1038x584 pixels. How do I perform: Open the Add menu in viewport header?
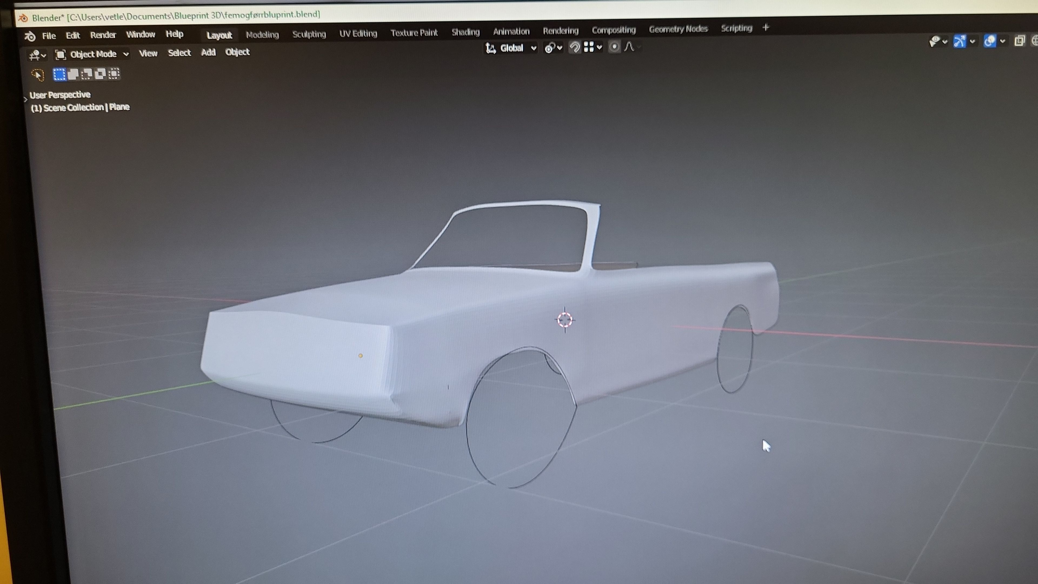pos(208,52)
